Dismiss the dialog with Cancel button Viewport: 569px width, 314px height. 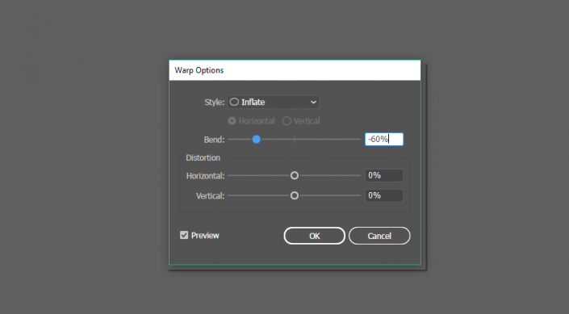pyautogui.click(x=379, y=236)
